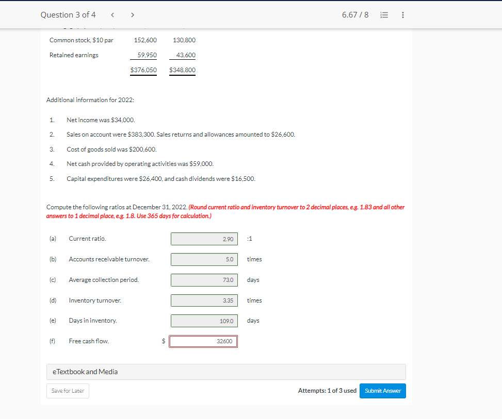Select the Inventory turnover input showing 3.35
The image size is (502, 419).
tap(204, 300)
